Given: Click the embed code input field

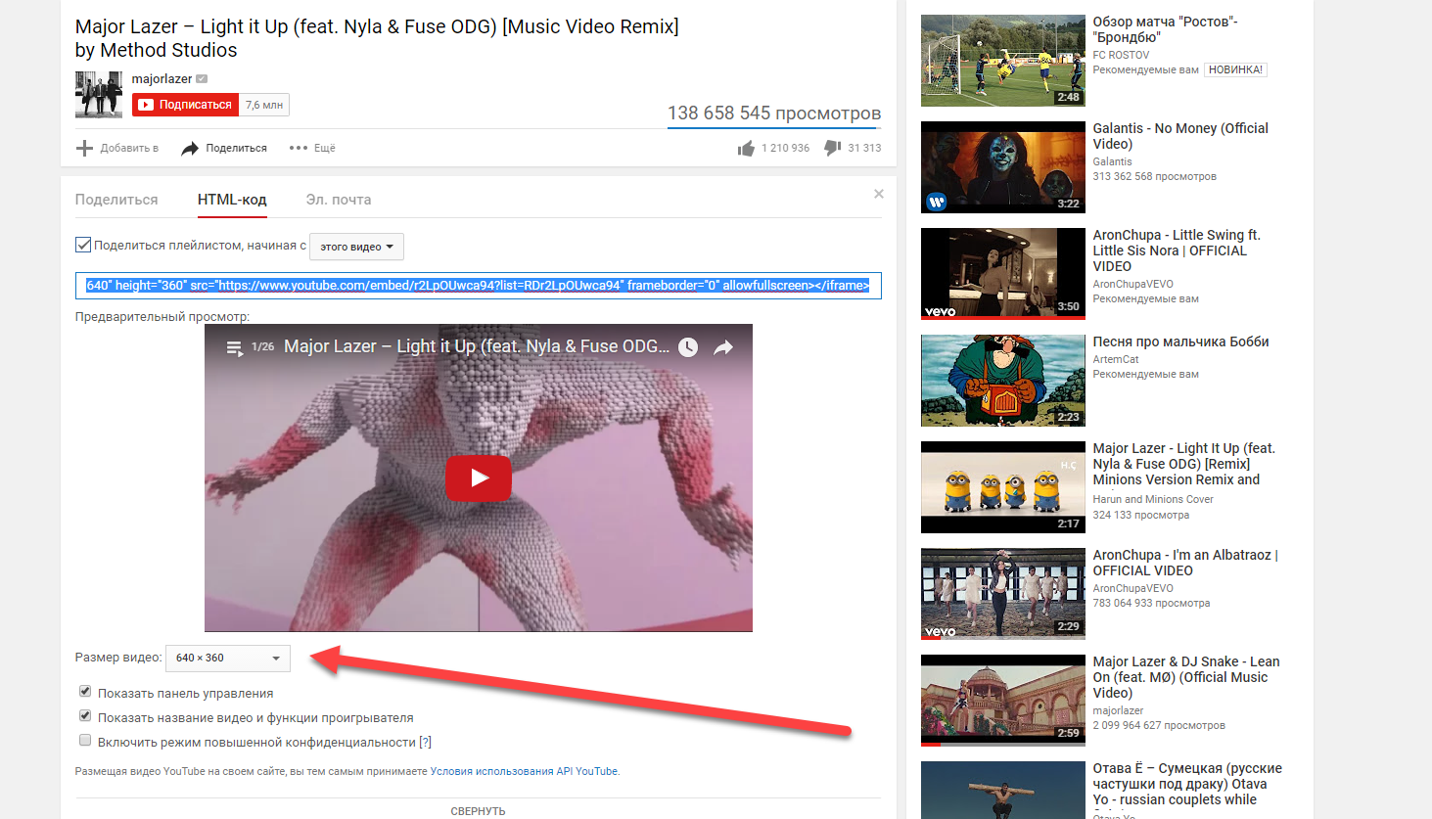Looking at the screenshot, I should coord(479,286).
